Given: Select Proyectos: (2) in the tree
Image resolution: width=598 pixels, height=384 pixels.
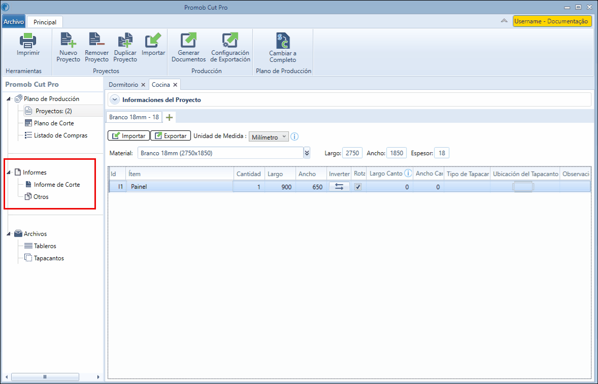Looking at the screenshot, I should pyautogui.click(x=54, y=111).
